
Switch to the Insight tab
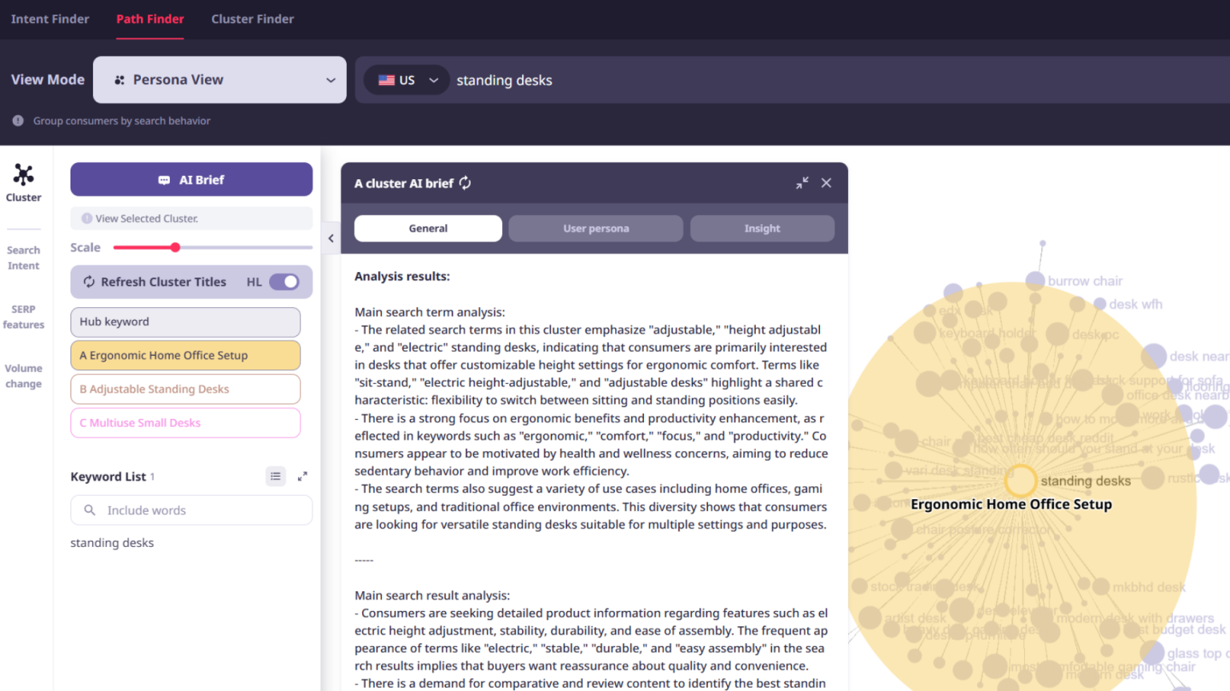click(x=762, y=228)
